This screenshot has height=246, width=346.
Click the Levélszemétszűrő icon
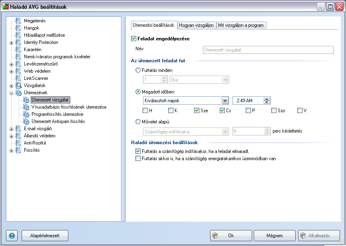point(18,64)
